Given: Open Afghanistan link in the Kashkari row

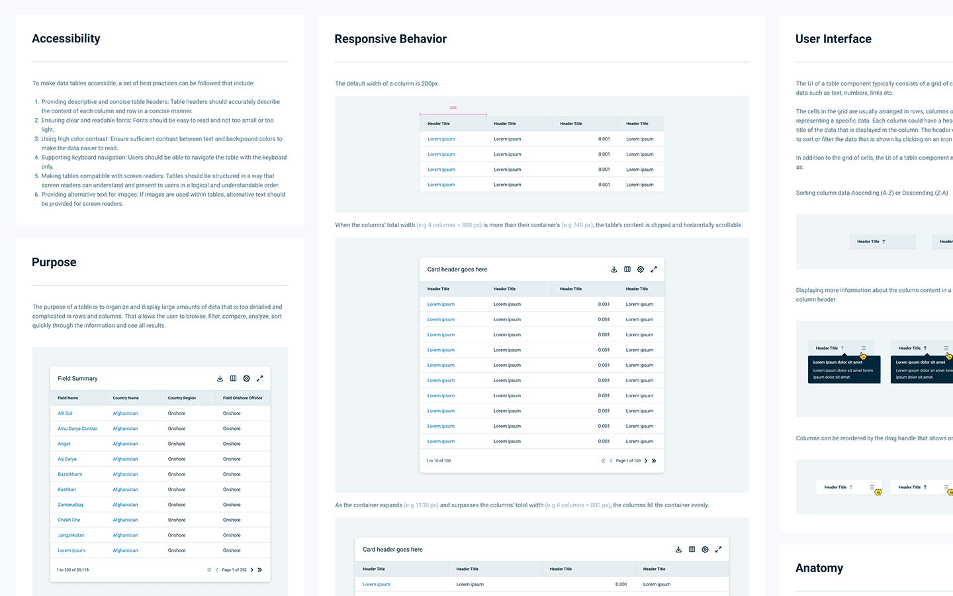Looking at the screenshot, I should pos(126,489).
